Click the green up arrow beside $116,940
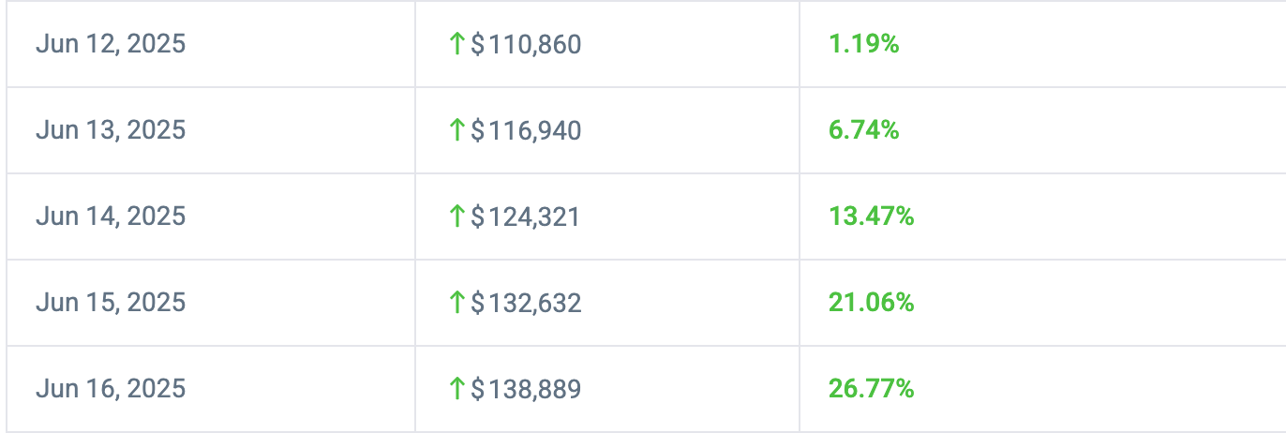 [457, 130]
